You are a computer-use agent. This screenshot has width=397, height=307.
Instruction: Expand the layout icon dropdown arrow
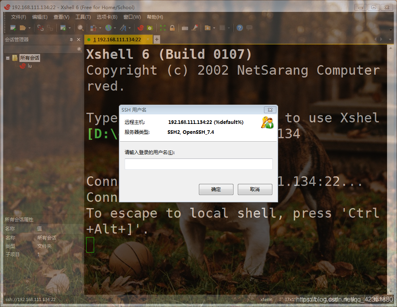pyautogui.click(x=229, y=28)
